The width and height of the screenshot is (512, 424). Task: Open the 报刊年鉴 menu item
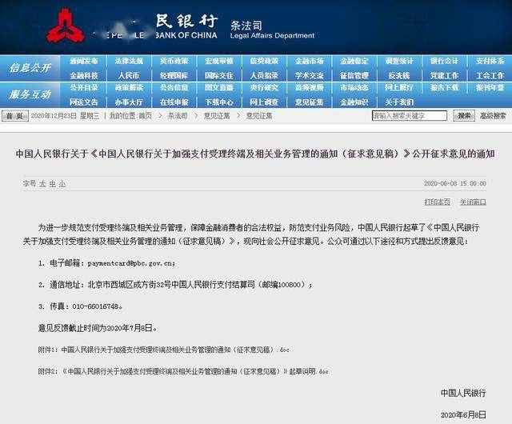click(490, 87)
